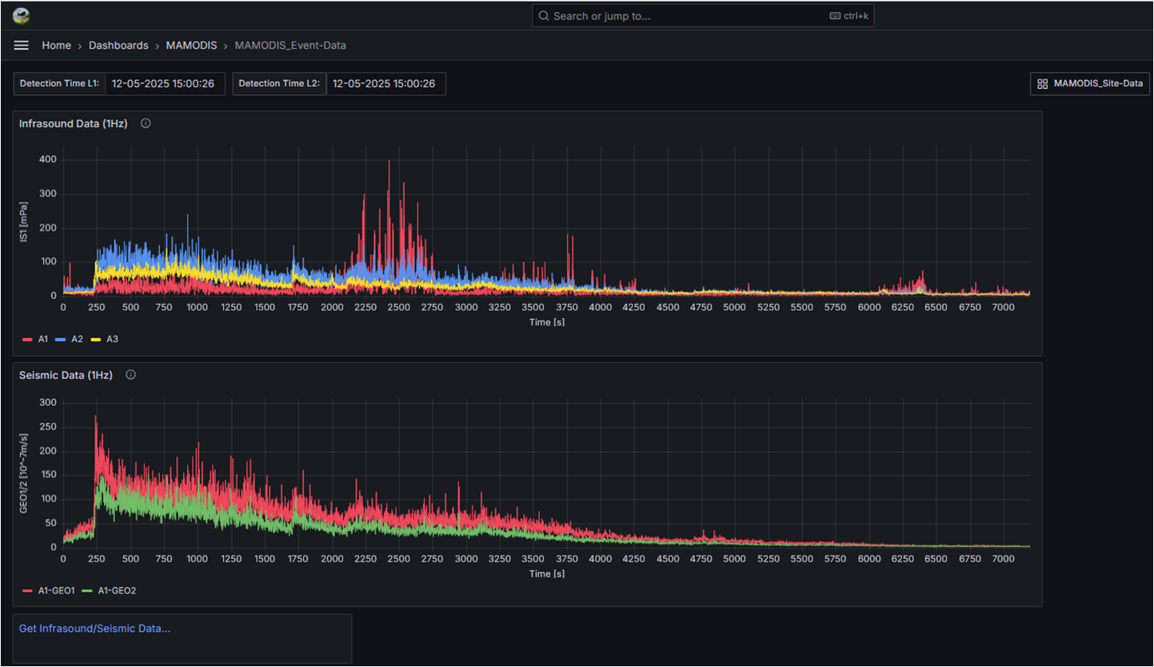Image resolution: width=1154 pixels, height=667 pixels.
Task: Click the Search or jump to field
Action: (x=688, y=16)
